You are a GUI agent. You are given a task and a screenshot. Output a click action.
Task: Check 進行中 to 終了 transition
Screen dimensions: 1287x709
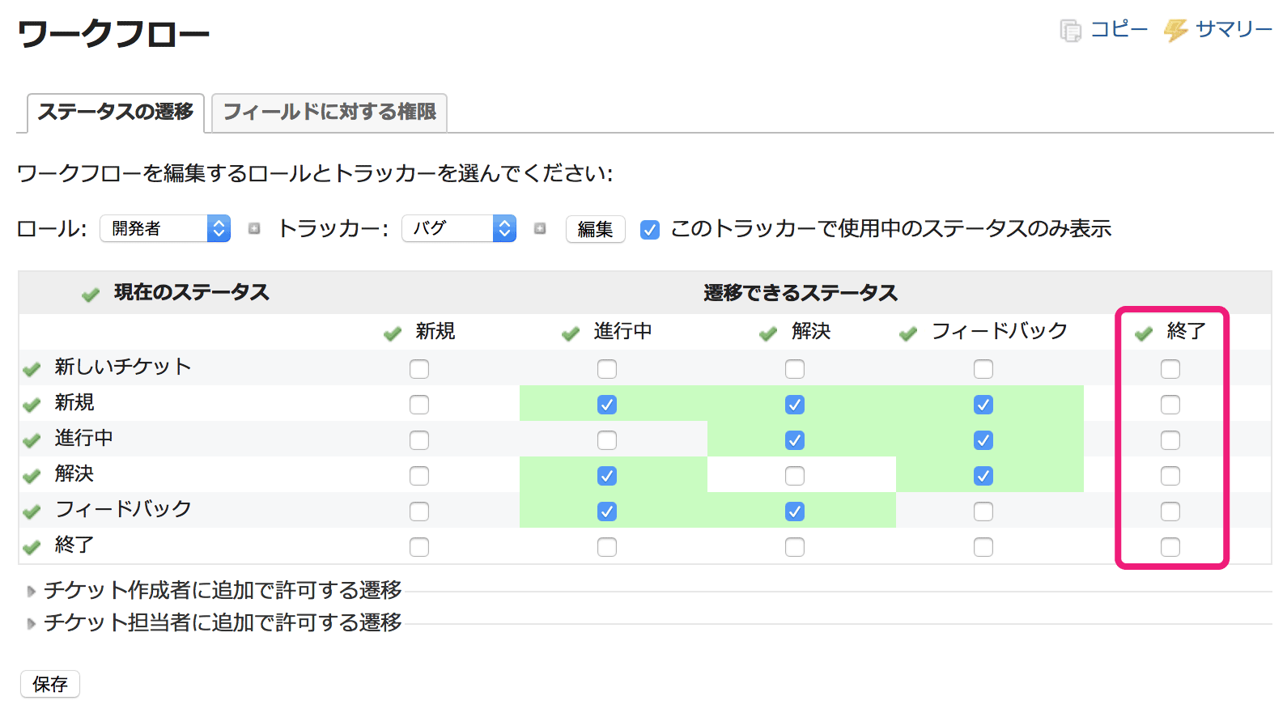[1170, 440]
